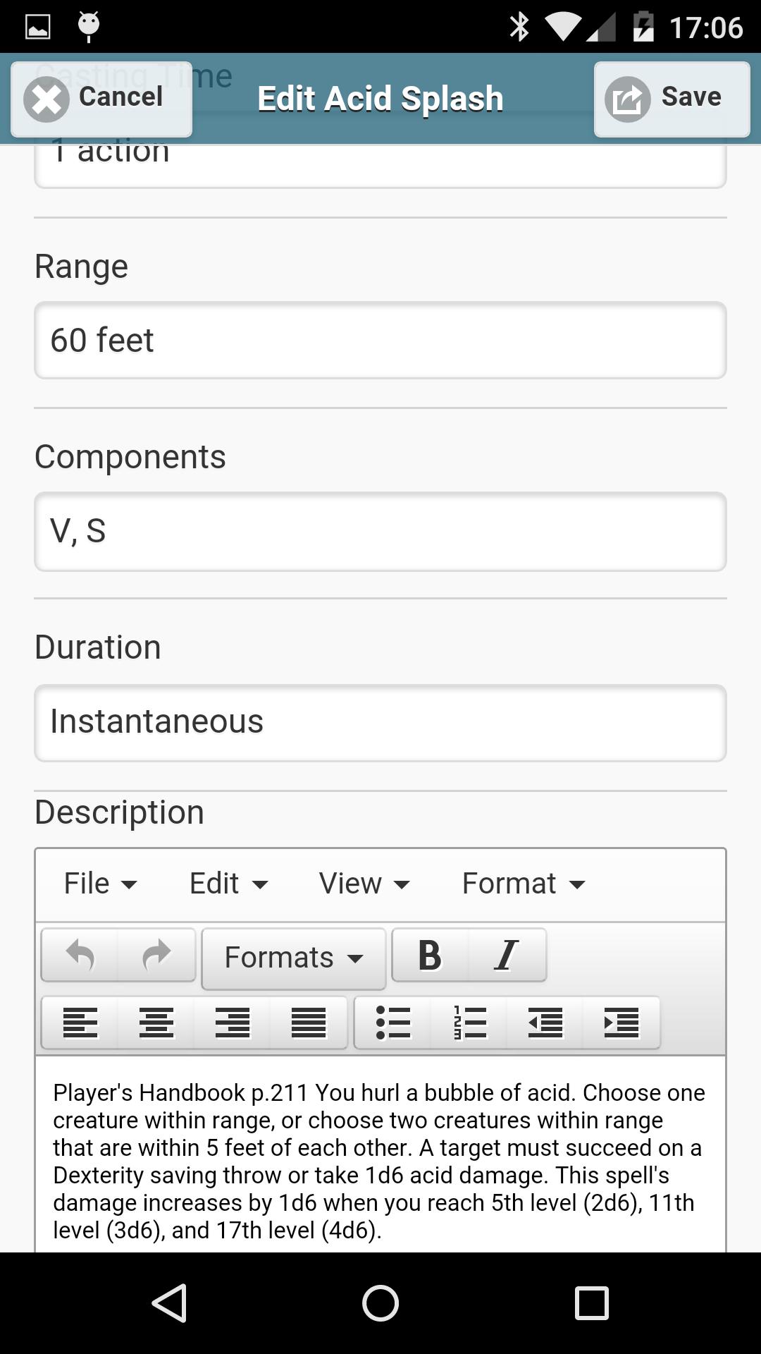Cancel editing Acid Splash
Screen dimensions: 761x1354
(101, 99)
